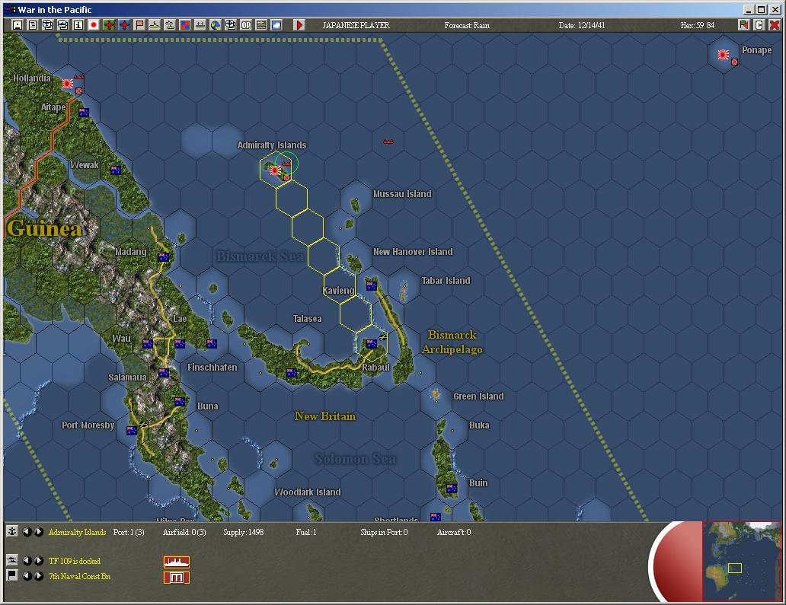Click the Mussau Island map label

pyautogui.click(x=402, y=194)
